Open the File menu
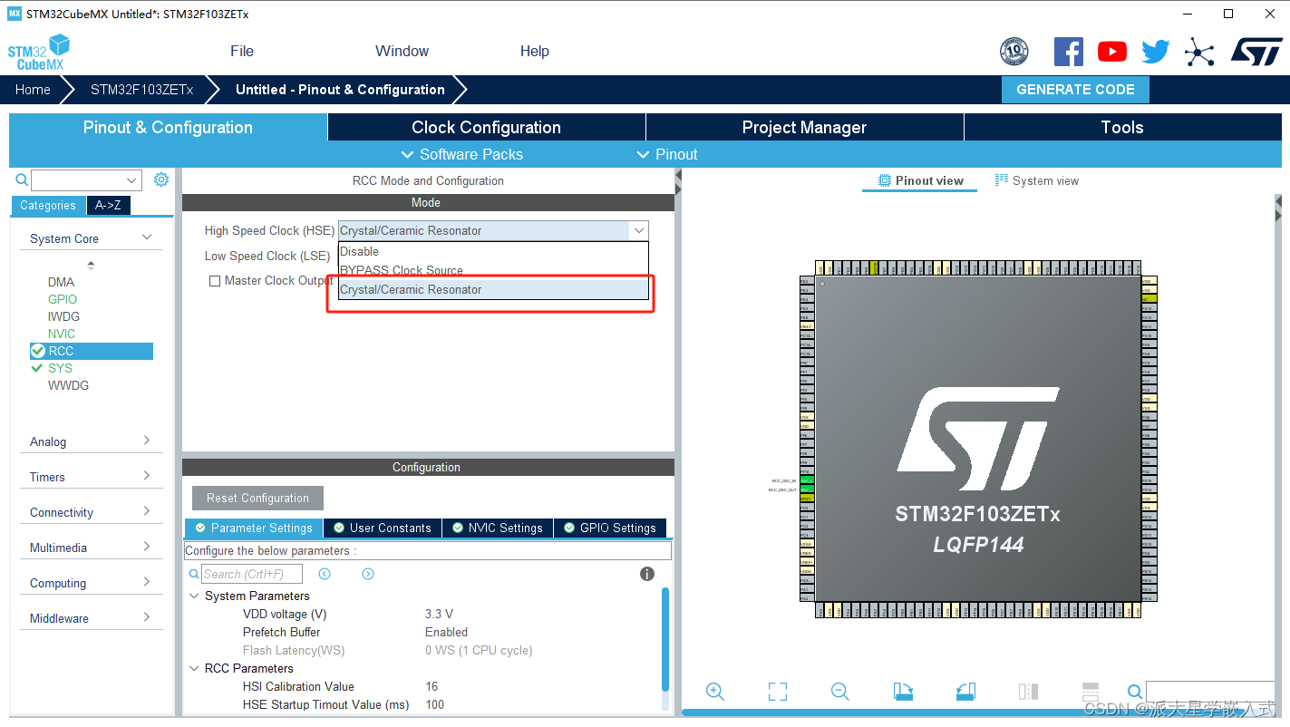 click(242, 51)
